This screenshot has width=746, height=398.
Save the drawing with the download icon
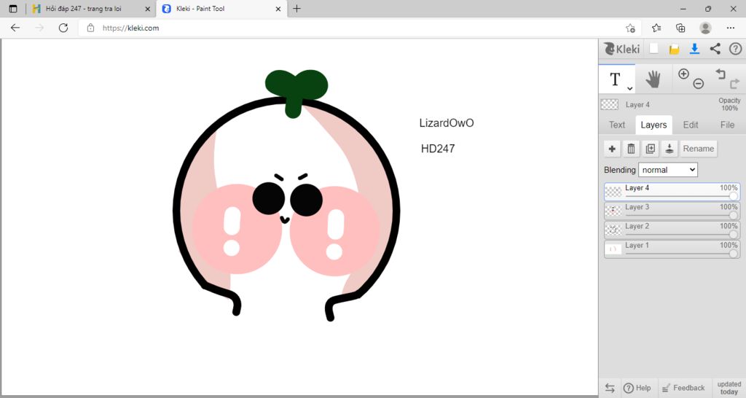[x=694, y=49]
